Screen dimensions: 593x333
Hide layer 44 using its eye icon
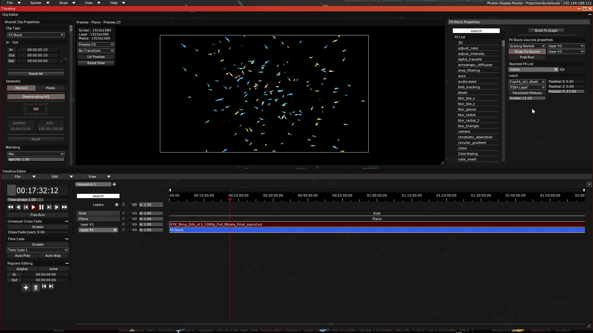pyautogui.click(x=135, y=230)
